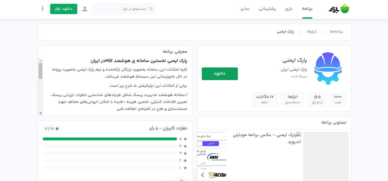The height and width of the screenshot is (181, 388).
Task: Open the three-dot more options menu
Action: point(43,9)
